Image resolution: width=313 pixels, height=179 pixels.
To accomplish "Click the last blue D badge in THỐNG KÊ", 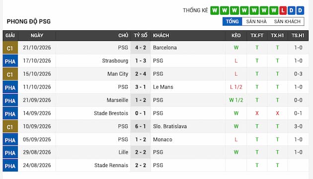I will pos(300,10).
